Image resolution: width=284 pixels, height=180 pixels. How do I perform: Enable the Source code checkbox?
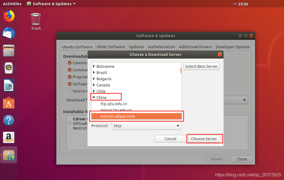point(70,91)
